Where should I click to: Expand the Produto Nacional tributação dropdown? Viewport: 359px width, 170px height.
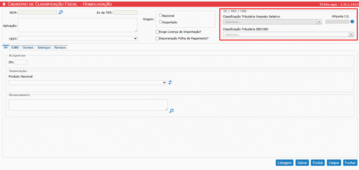(88, 83)
